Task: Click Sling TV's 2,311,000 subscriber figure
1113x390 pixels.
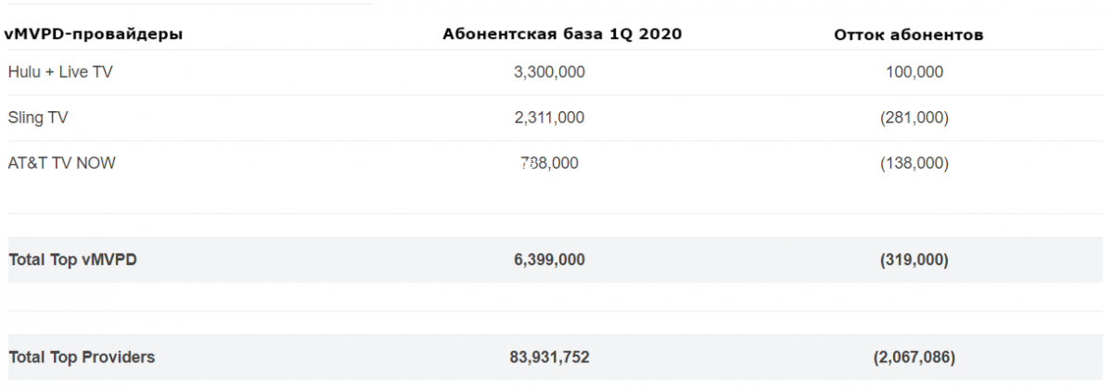Action: [x=549, y=118]
